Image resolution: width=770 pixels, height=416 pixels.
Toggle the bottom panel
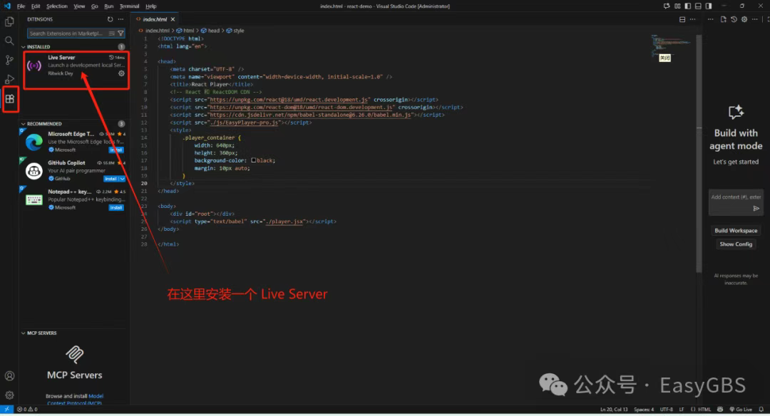698,6
